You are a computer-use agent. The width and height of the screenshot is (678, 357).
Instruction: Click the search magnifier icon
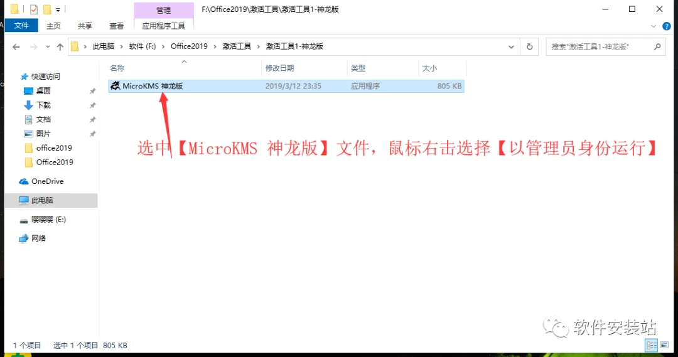(657, 46)
